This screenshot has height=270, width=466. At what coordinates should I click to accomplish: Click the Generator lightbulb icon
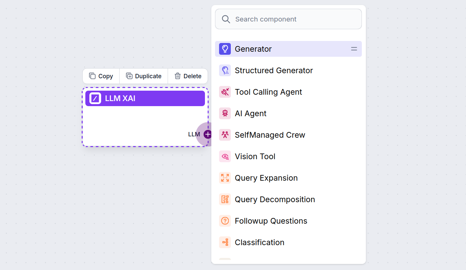[x=225, y=49]
